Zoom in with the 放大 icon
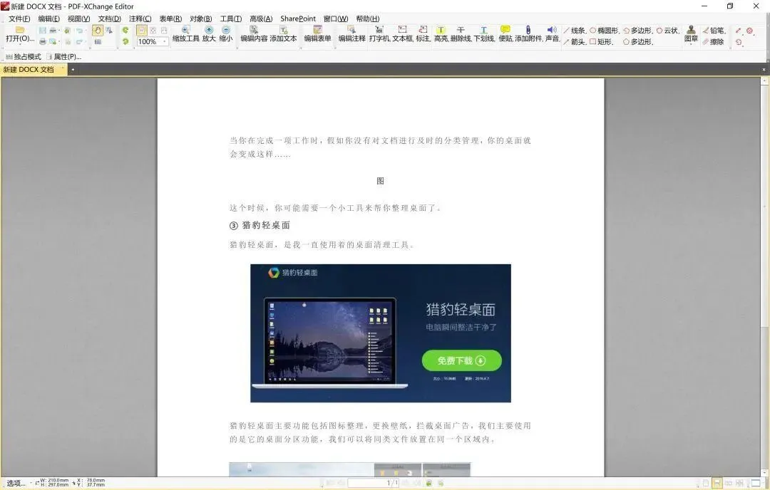Viewport: 770px width, 490px height. coord(209,34)
